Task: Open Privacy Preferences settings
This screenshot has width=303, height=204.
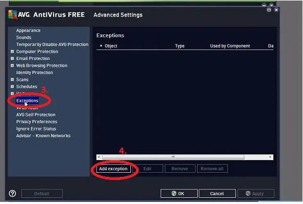Action: (x=37, y=122)
